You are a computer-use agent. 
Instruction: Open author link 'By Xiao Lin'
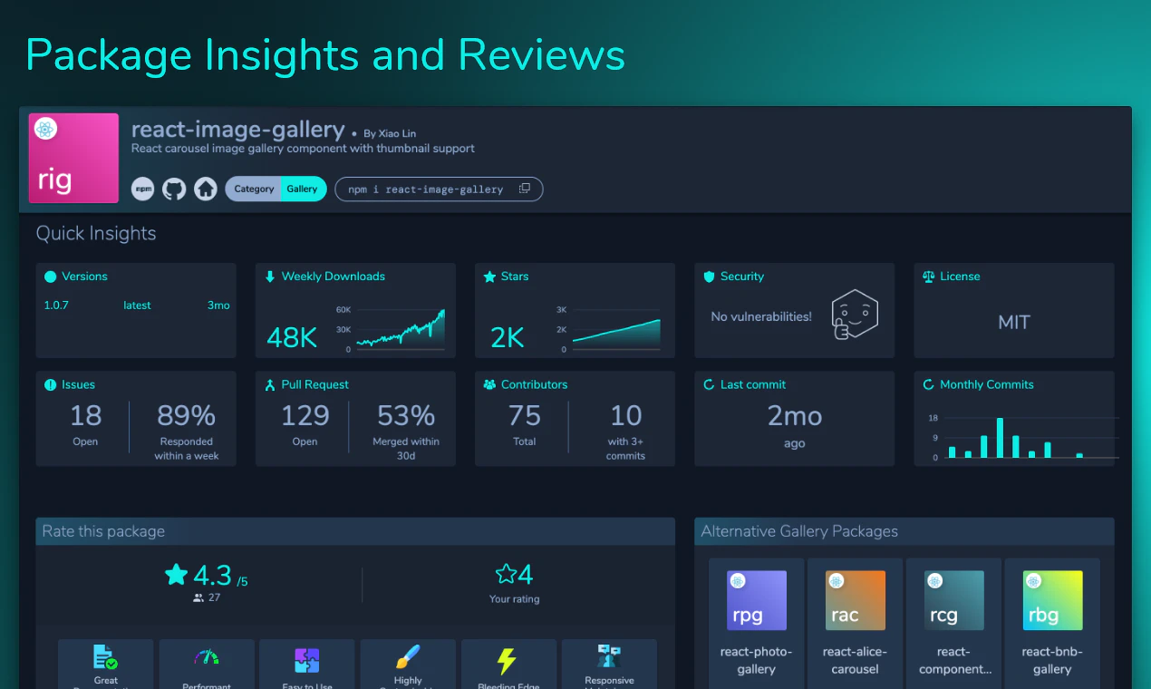pos(390,133)
